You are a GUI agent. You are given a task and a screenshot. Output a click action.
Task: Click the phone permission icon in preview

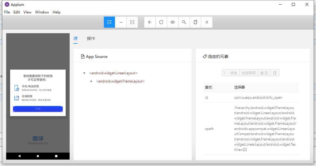[x=16, y=88]
